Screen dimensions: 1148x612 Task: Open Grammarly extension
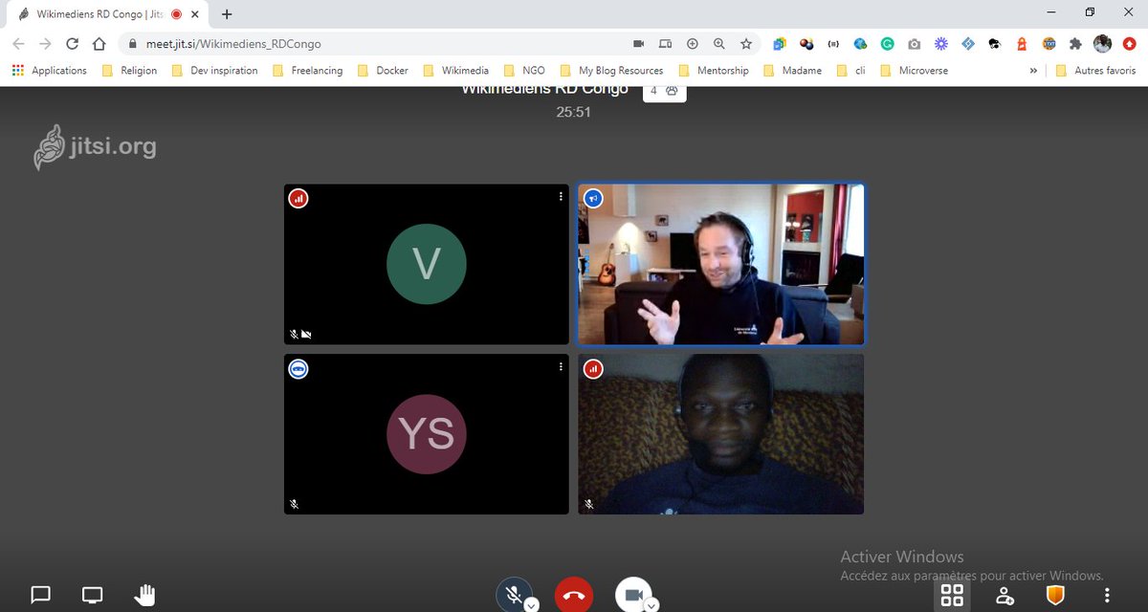(888, 44)
